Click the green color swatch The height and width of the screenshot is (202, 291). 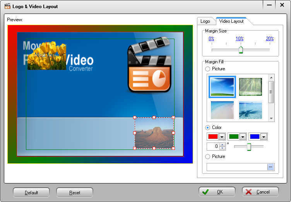point(234,137)
